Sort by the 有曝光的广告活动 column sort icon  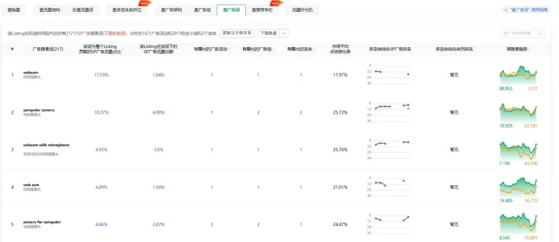(x=229, y=49)
